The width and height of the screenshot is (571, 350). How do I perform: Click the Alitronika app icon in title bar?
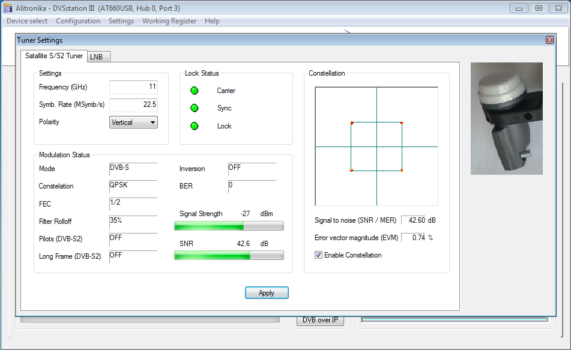(8, 8)
